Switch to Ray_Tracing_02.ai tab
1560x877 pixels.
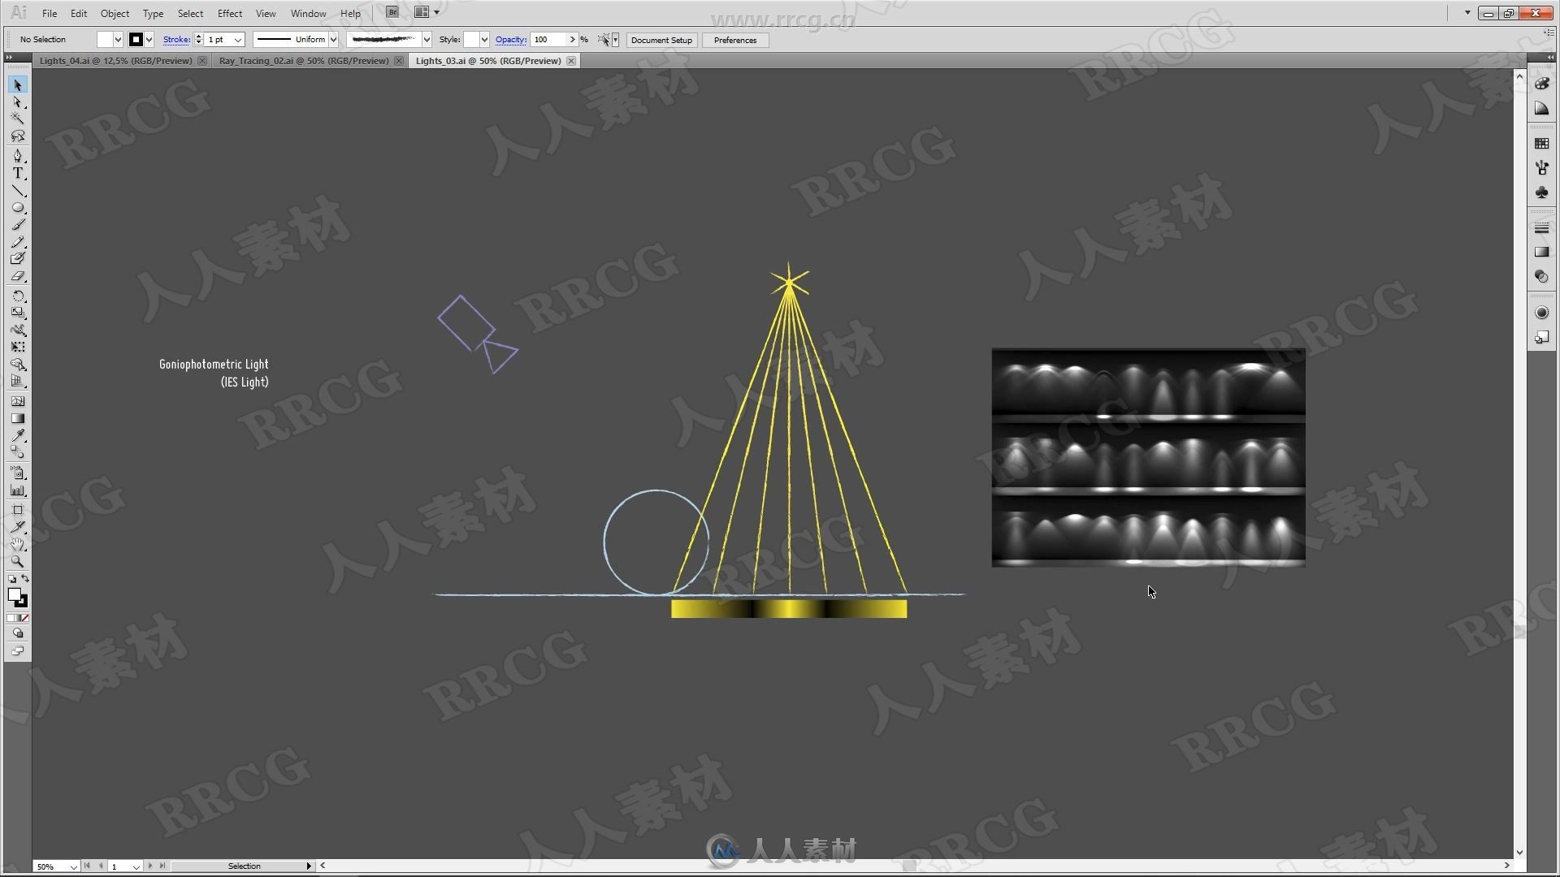click(305, 60)
